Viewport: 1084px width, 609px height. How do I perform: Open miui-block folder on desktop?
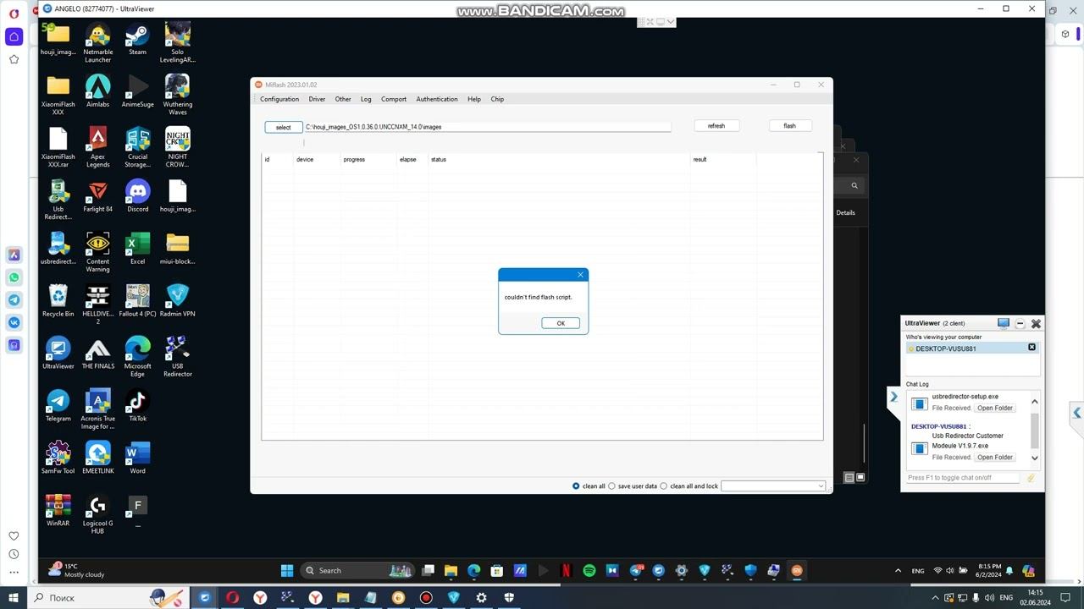(x=178, y=250)
